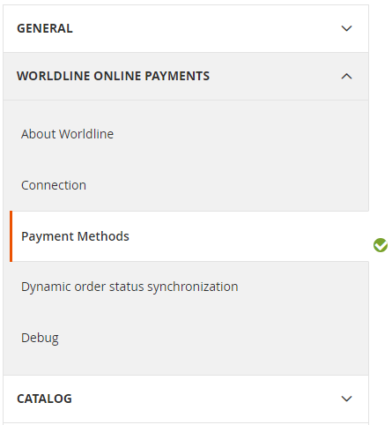392x425 pixels.
Task: Click blank area right of Payment Methods label
Action: (x=247, y=236)
